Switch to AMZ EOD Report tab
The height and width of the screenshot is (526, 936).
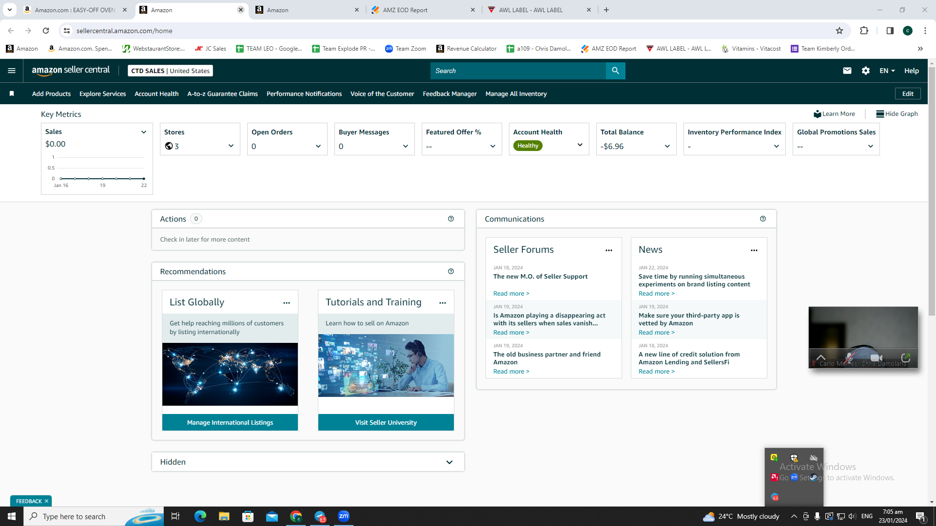(422, 10)
